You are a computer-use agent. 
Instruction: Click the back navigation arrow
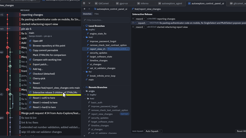click(x=85, y=9)
